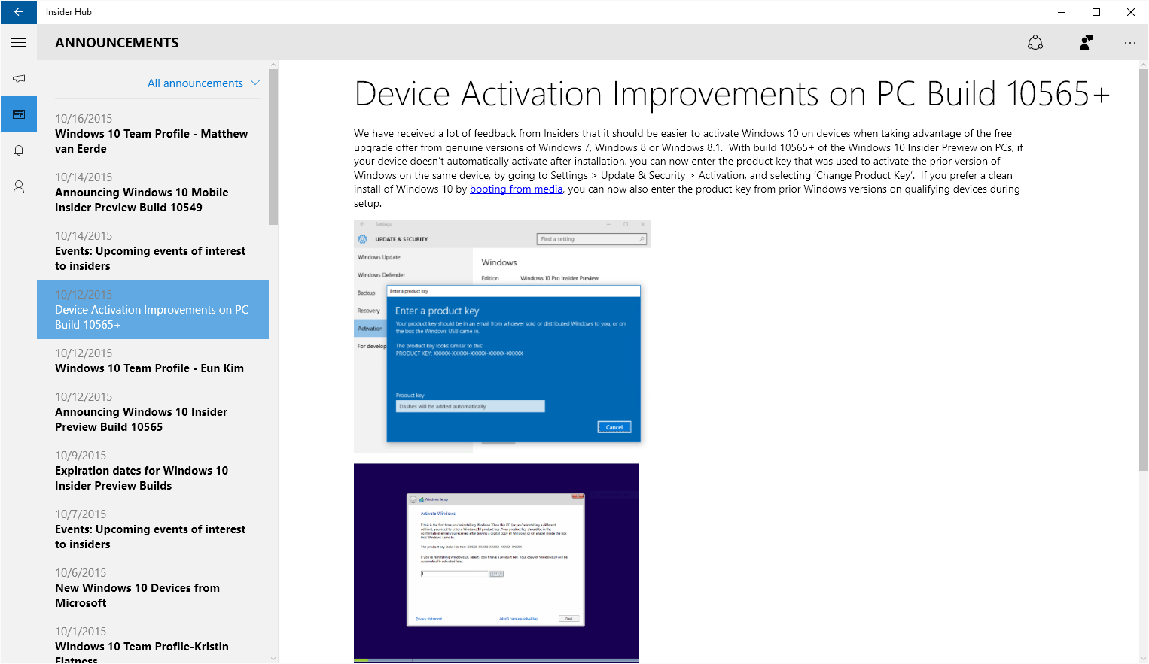Open Windows 10 Team Profile - Eun Kim
Viewport: 1149px width, 664px height.
[153, 361]
